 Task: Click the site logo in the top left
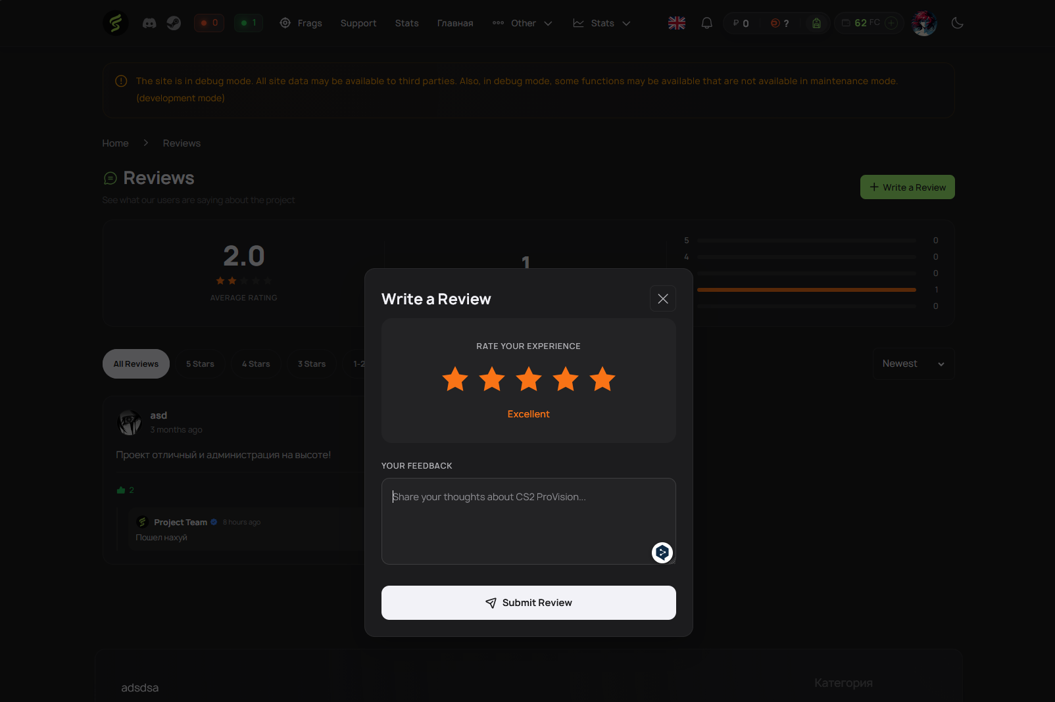coord(116,22)
